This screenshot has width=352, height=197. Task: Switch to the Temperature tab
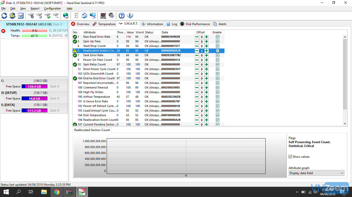pos(104,24)
